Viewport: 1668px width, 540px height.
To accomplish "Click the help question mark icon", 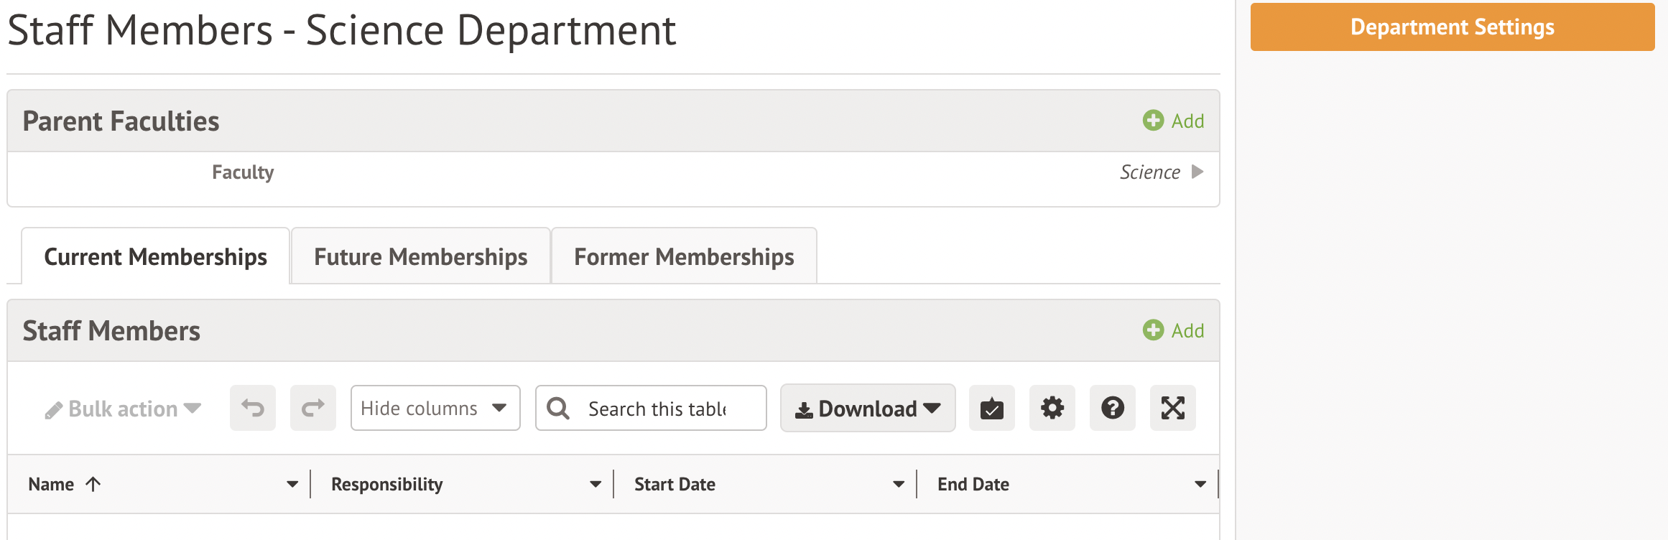I will (1113, 408).
